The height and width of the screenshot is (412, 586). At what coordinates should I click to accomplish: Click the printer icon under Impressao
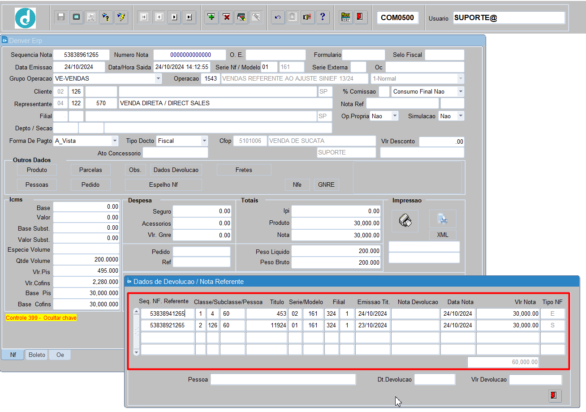pyautogui.click(x=405, y=221)
